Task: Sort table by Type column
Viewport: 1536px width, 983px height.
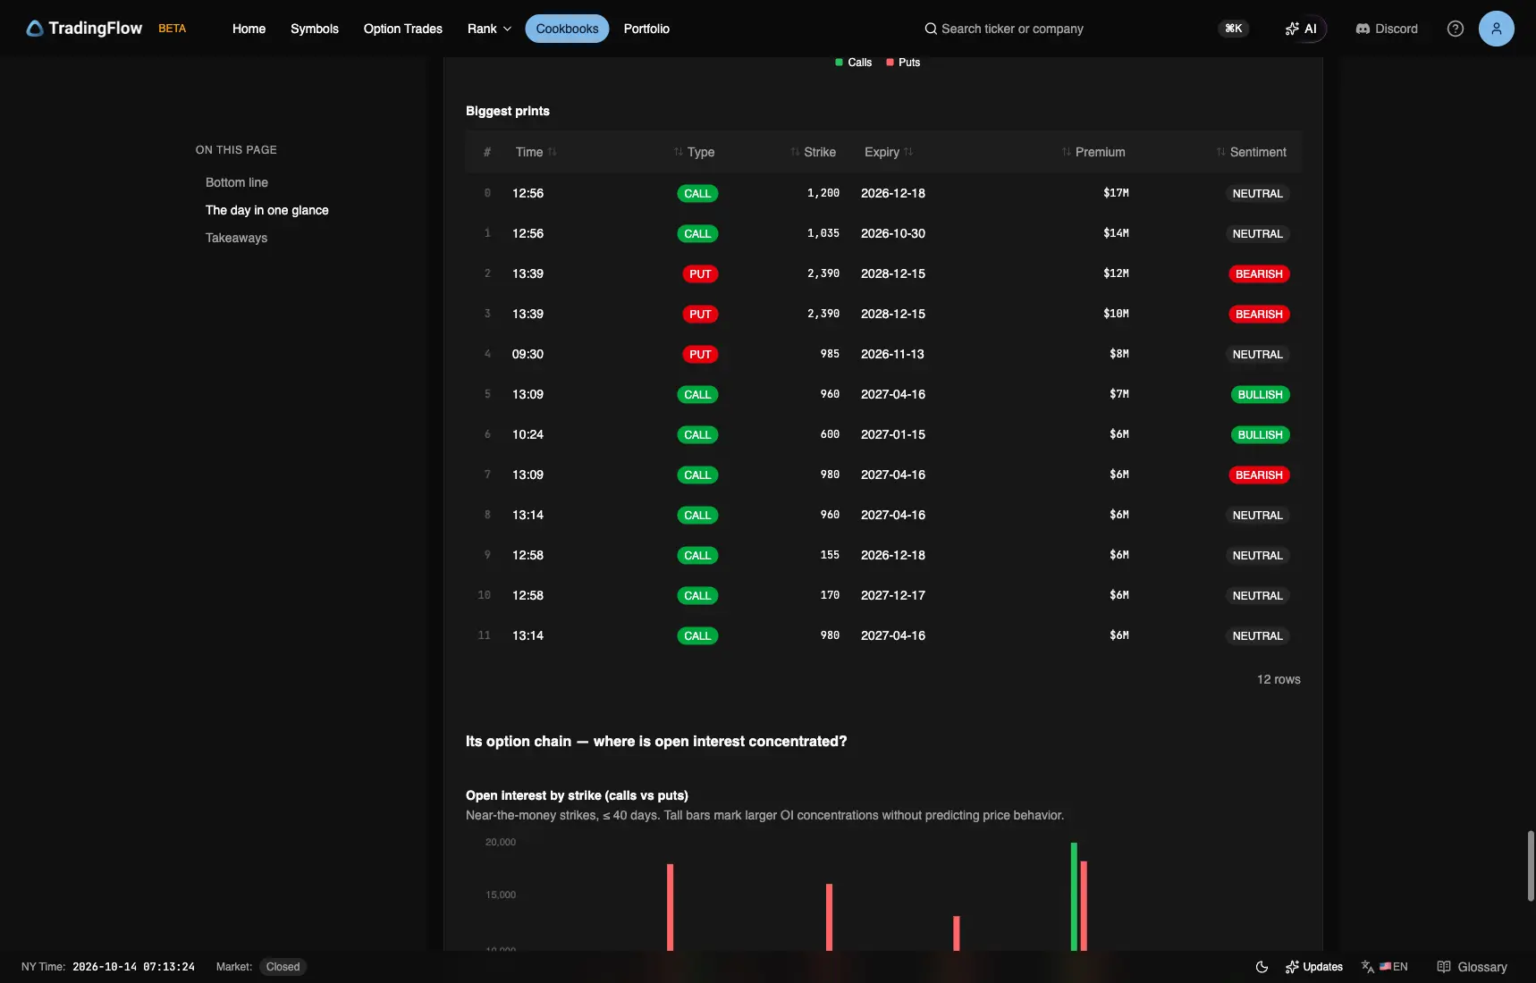Action: pos(694,152)
